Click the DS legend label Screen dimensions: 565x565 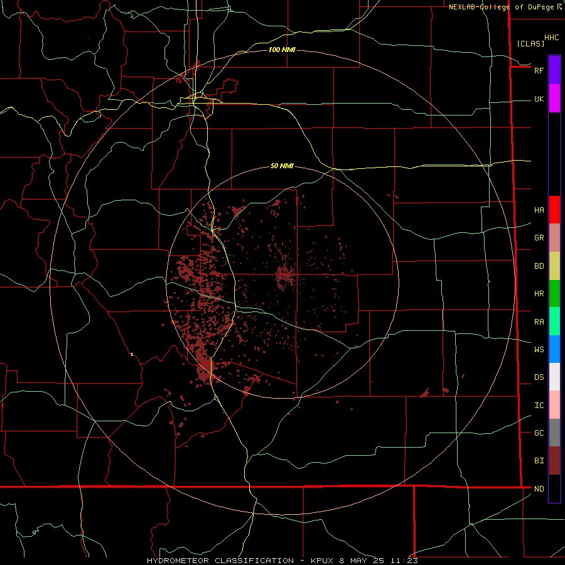coord(539,377)
